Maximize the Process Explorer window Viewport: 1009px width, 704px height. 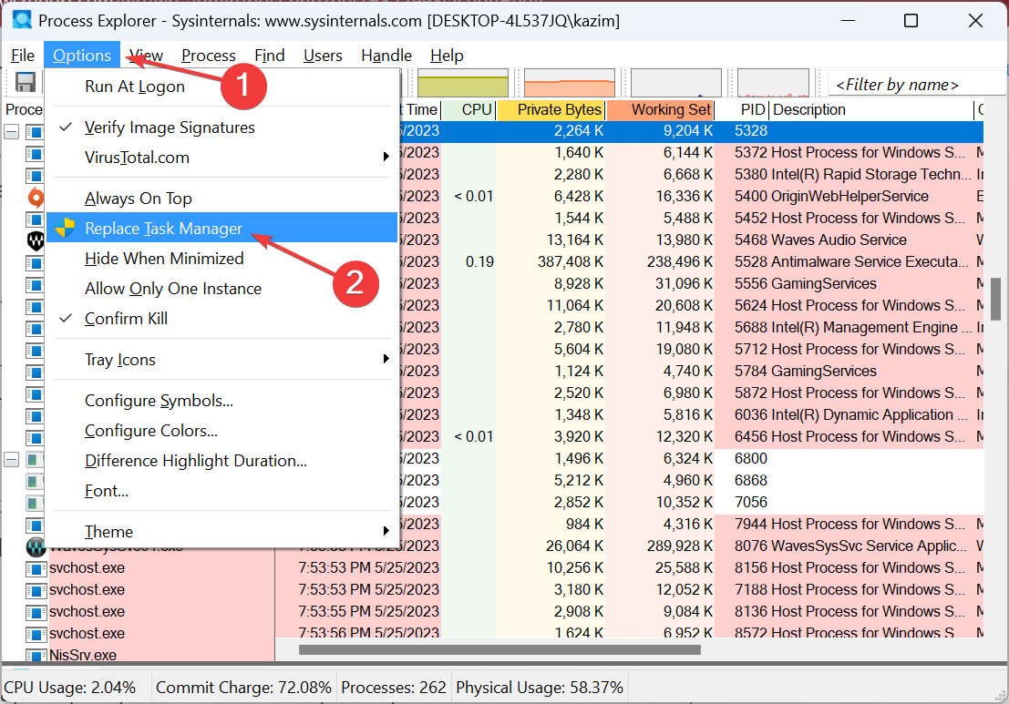[x=911, y=21]
